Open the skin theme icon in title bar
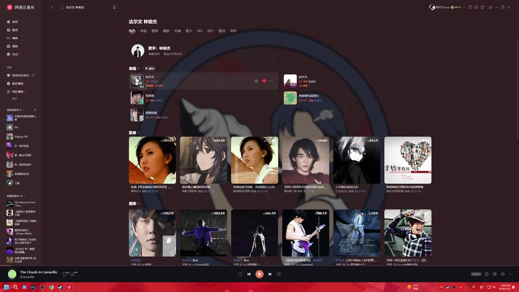 click(483, 7)
